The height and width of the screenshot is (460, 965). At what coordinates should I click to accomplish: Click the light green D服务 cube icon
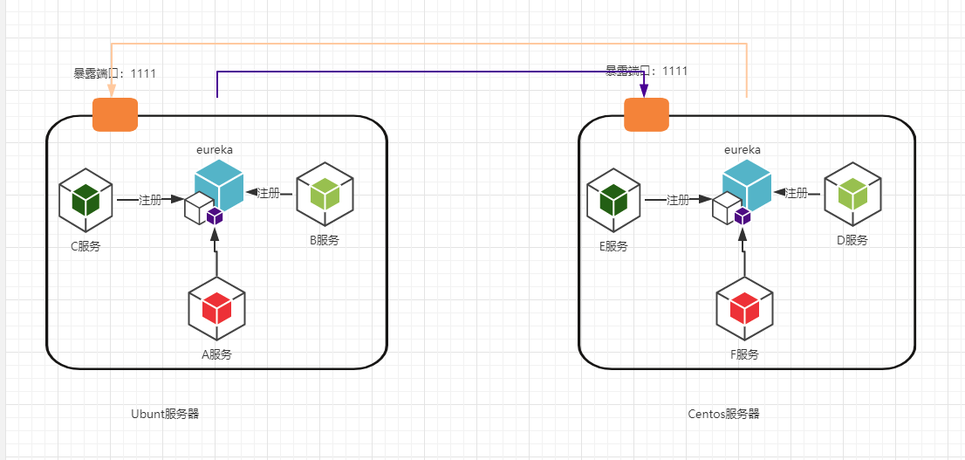coord(852,193)
